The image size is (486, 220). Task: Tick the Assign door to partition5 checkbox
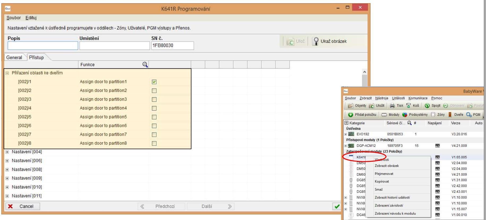point(154,117)
